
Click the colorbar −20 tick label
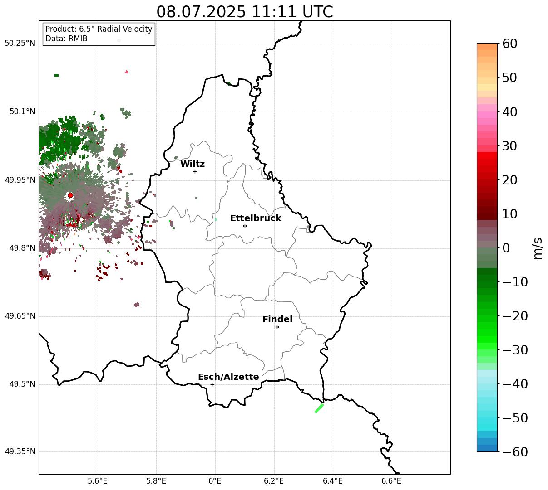click(515, 316)
